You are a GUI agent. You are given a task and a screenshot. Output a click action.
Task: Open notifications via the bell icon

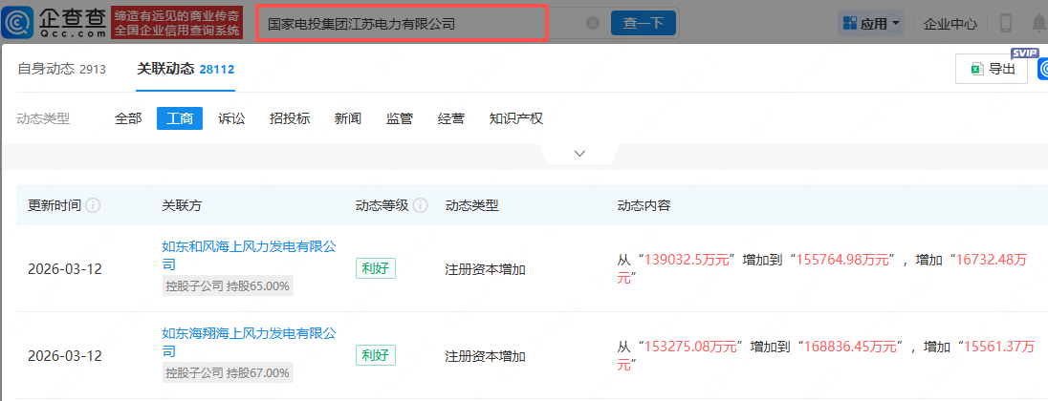[1038, 23]
